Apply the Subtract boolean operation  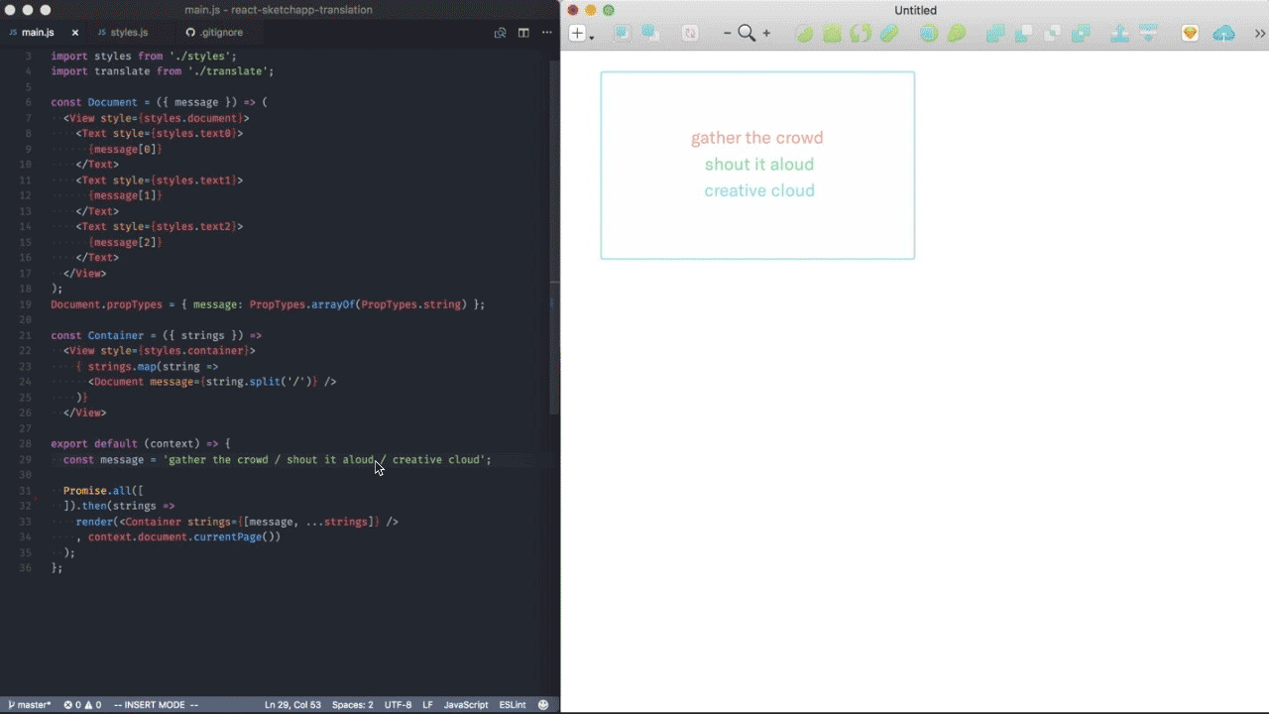click(1024, 34)
